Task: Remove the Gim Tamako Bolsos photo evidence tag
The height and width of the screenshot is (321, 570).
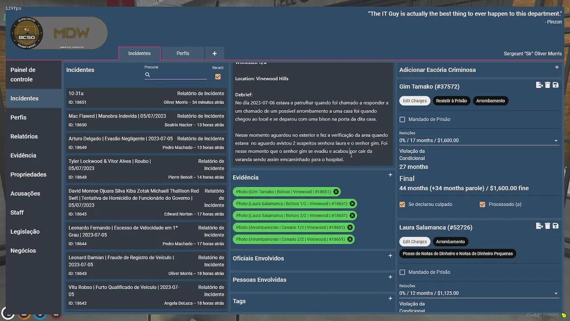Action: pos(336,192)
